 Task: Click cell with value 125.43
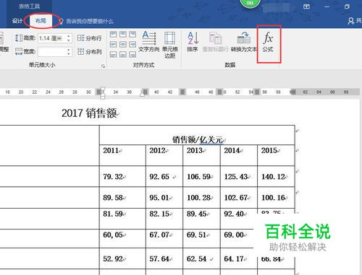239,176
